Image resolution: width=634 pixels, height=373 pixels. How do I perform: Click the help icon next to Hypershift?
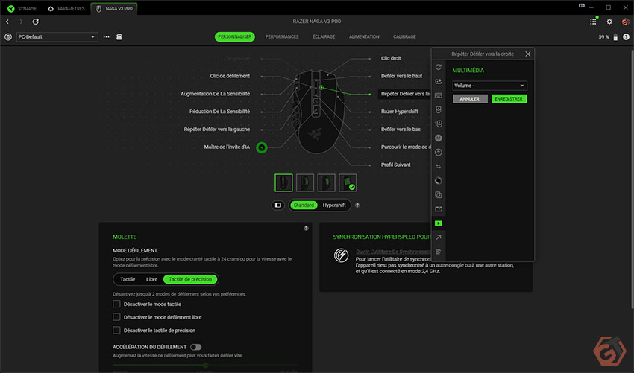357,205
